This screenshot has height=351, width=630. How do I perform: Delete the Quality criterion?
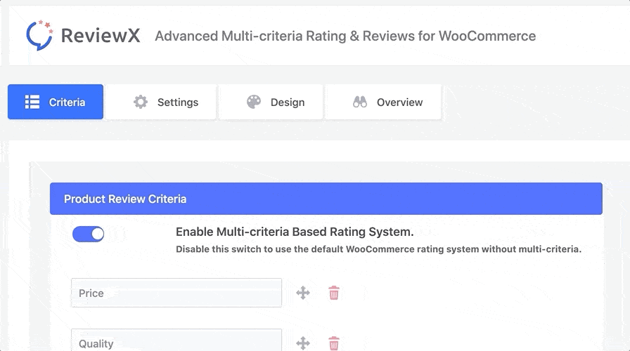[334, 343]
